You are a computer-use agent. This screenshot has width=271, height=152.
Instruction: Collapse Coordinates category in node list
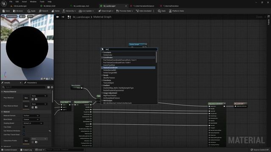coord(102,57)
